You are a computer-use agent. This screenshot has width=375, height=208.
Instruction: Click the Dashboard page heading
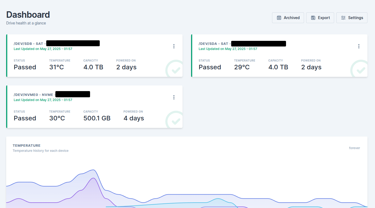point(28,15)
